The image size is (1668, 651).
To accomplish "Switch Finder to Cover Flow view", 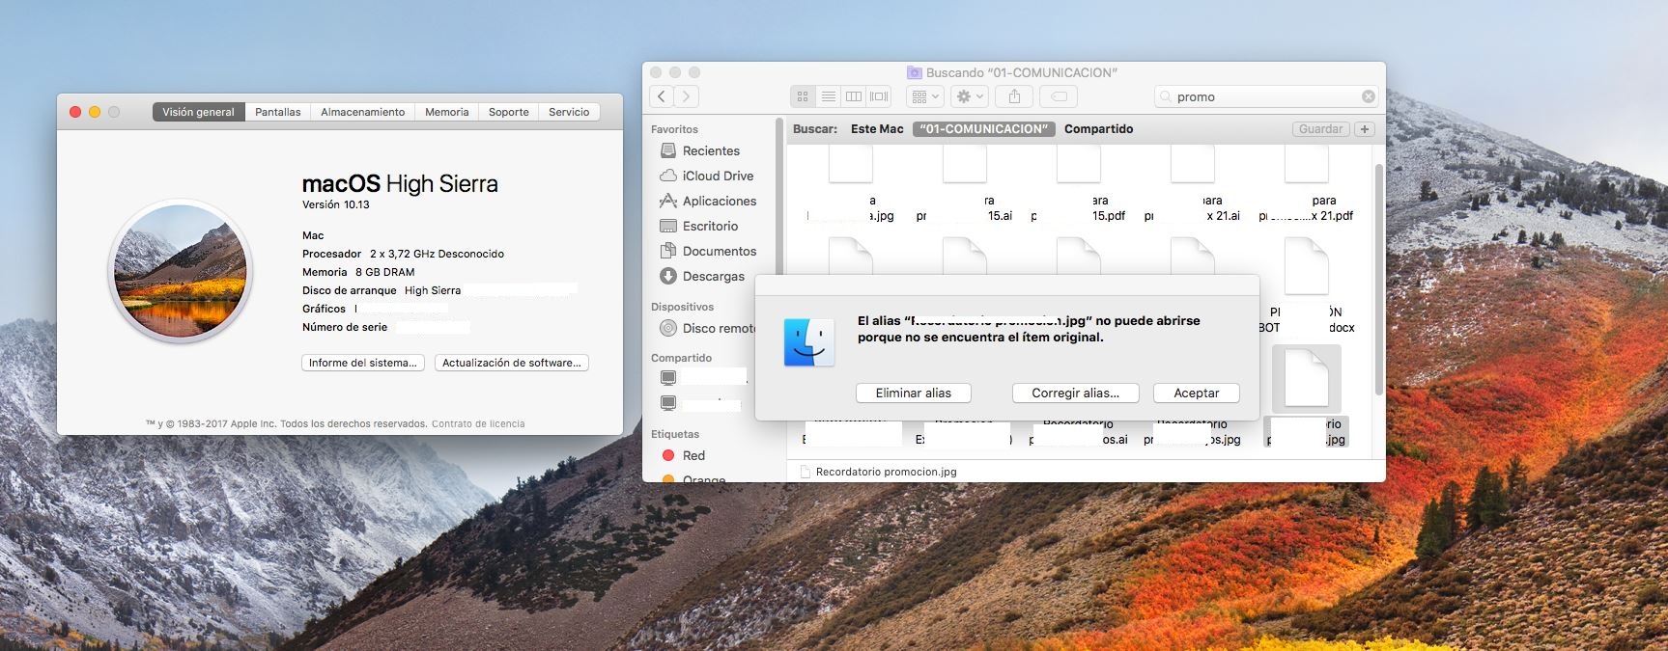I will 879,96.
